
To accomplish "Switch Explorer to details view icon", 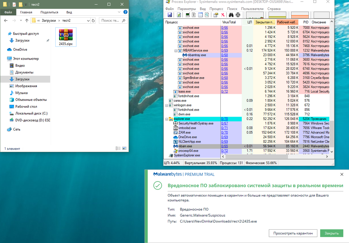I will pos(118,148).
